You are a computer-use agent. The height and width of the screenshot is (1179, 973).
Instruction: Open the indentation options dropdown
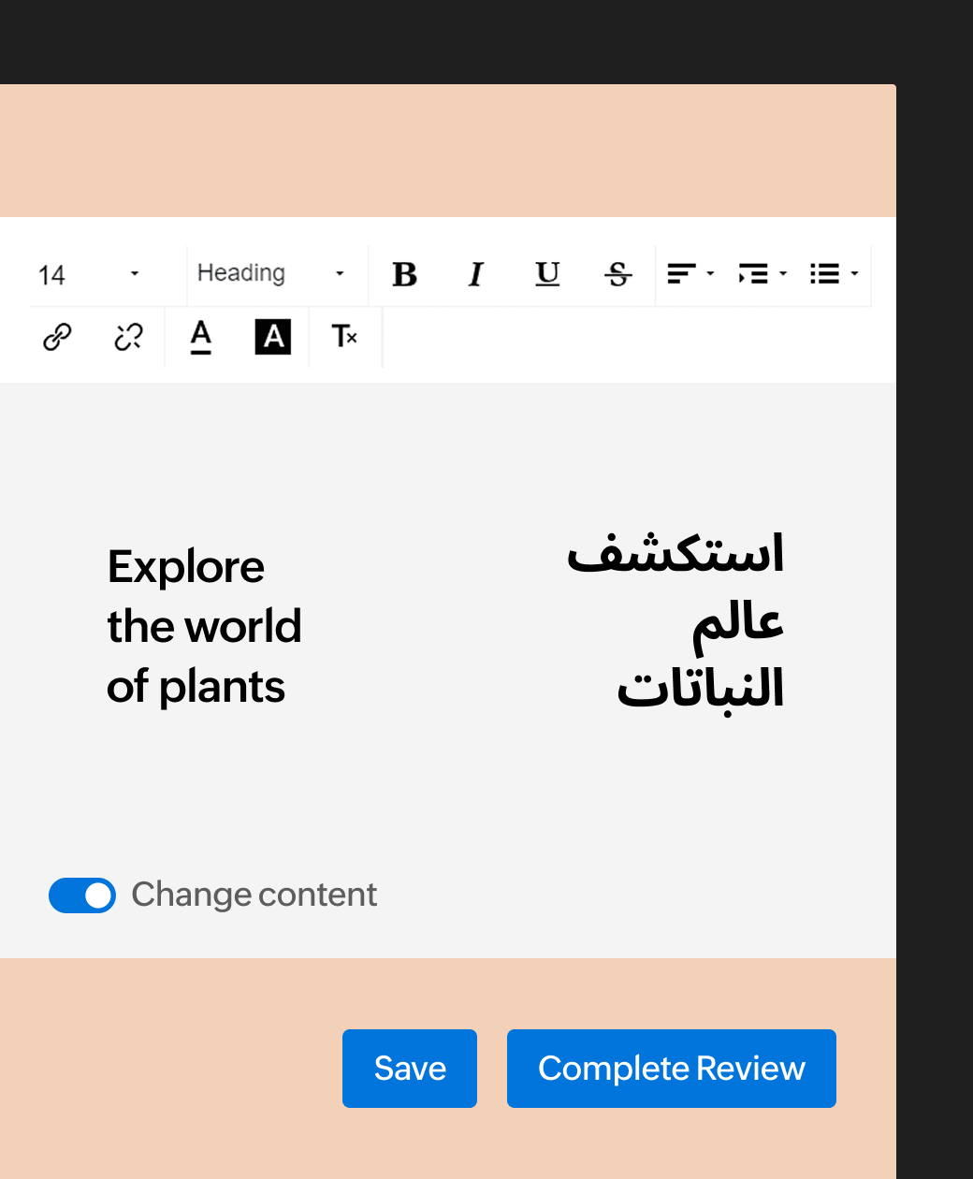pyautogui.click(x=782, y=274)
